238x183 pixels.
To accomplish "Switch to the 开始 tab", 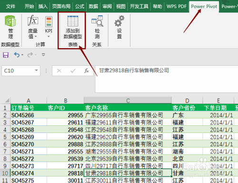I will point(29,7).
